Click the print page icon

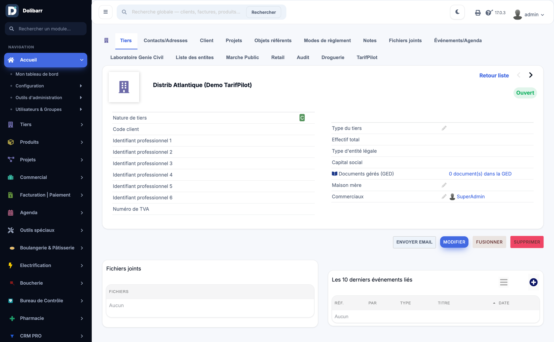tap(478, 13)
